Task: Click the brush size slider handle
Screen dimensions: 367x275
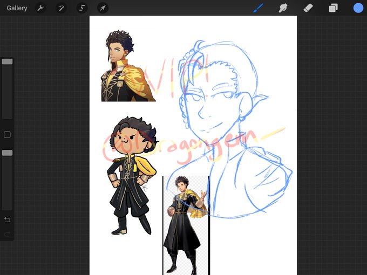Action: pyautogui.click(x=7, y=61)
